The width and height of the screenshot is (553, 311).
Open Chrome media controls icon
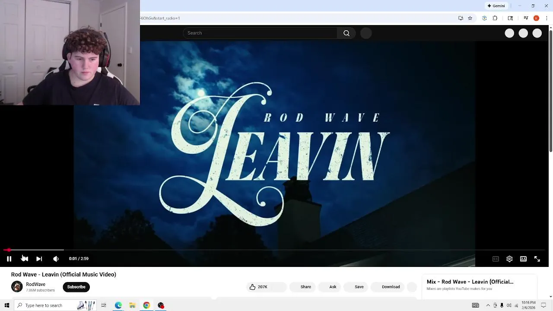pos(526,18)
